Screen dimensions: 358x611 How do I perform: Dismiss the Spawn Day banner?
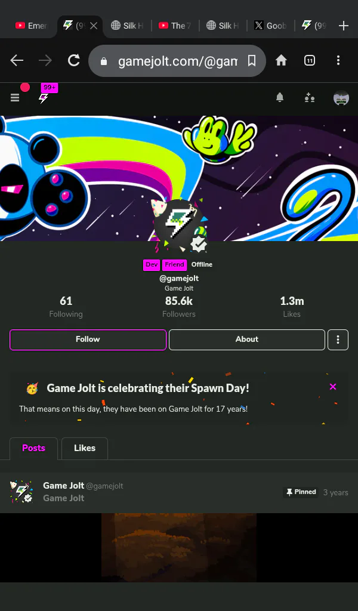click(x=333, y=387)
